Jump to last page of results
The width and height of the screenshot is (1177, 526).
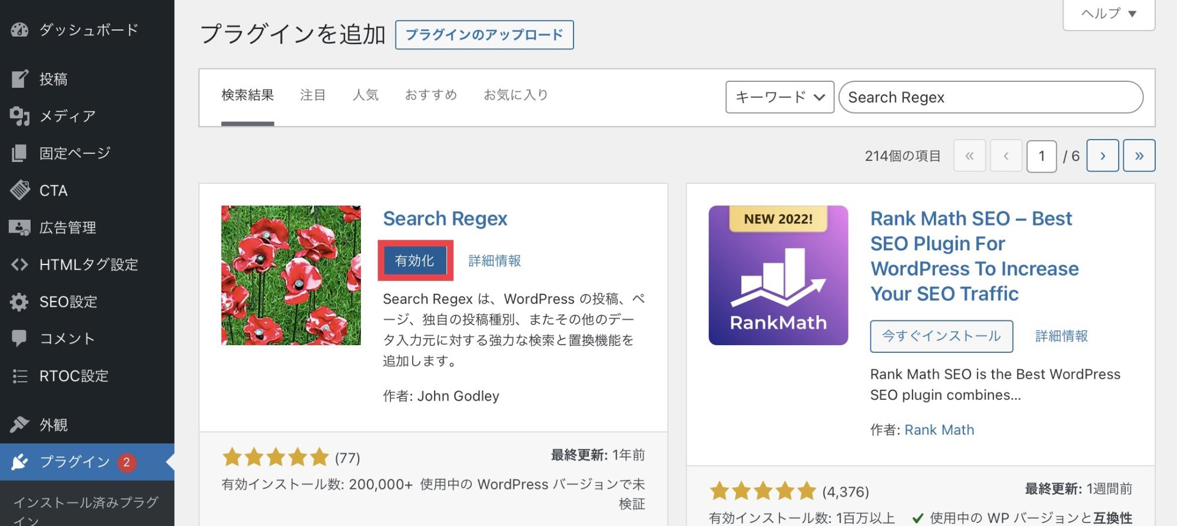pos(1139,156)
